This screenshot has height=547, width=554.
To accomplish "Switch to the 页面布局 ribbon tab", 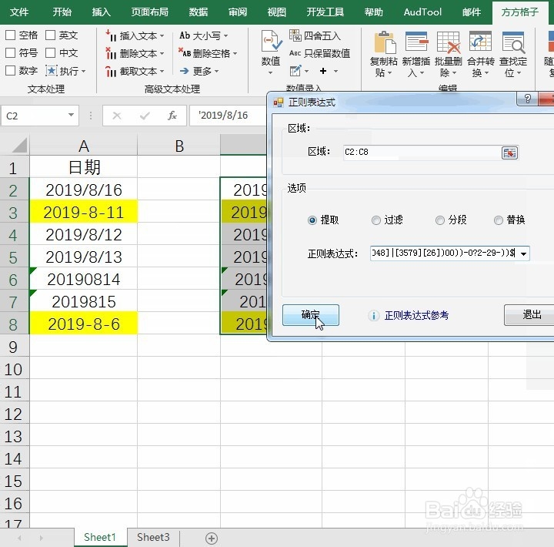I will click(150, 12).
